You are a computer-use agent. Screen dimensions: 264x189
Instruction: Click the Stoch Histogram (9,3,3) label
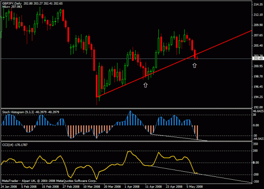[x=18, y=112]
